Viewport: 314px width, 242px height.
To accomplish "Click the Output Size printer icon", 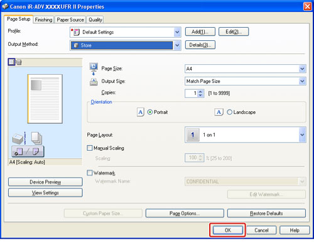I will tap(94, 82).
